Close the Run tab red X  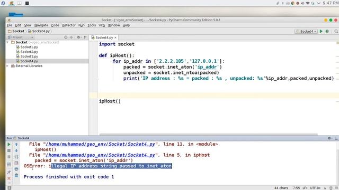9,178
